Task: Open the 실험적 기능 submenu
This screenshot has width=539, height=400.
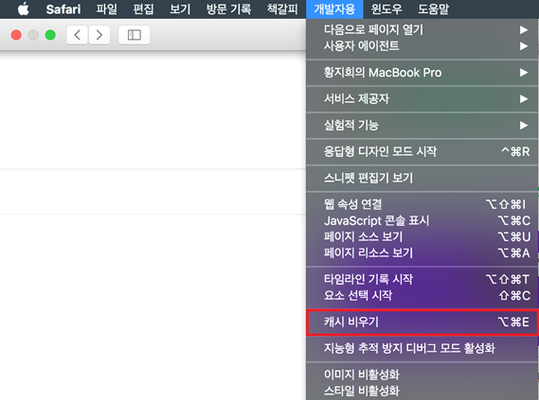Action: (422, 125)
